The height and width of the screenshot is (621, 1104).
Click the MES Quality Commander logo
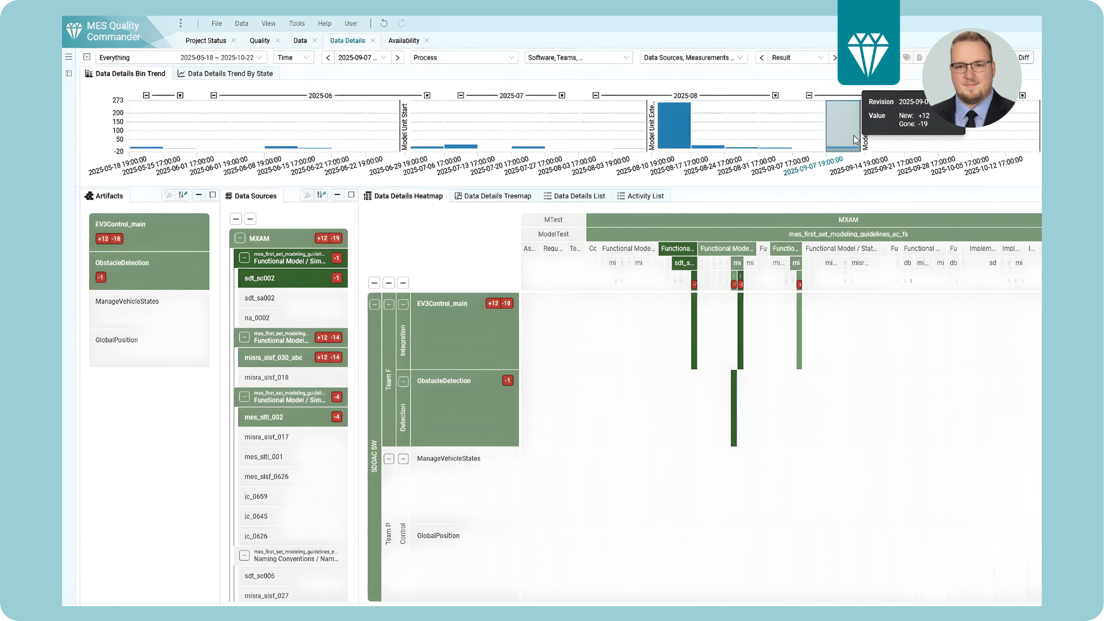pos(103,31)
